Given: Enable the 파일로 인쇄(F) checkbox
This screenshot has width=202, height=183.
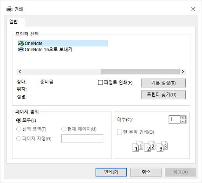Looking at the screenshot, I should pos(100,82).
